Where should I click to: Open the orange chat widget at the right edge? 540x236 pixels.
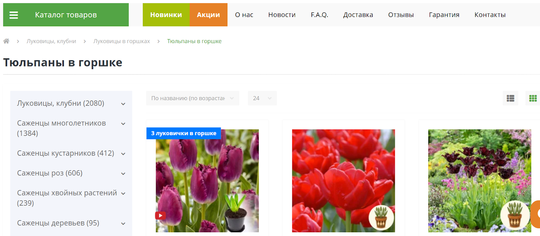536,214
